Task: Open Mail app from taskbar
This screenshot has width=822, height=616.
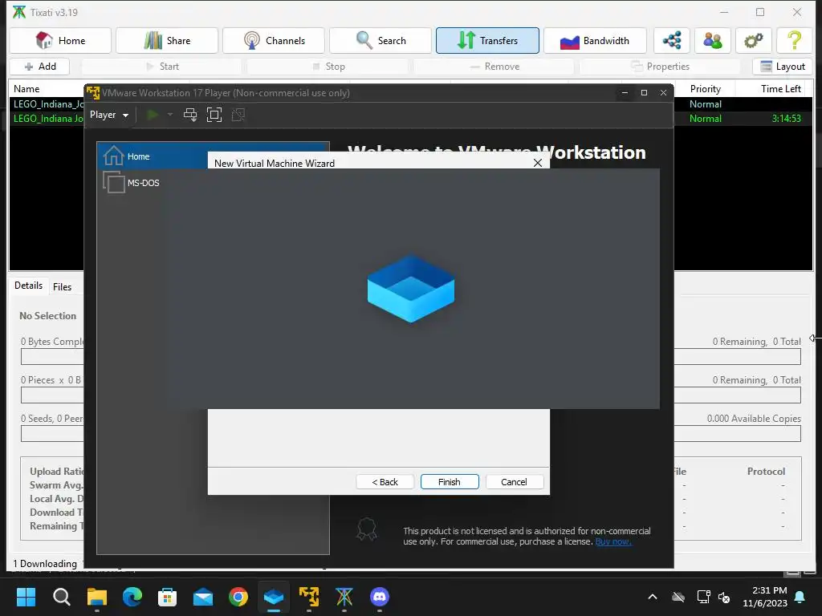Action: [x=203, y=597]
